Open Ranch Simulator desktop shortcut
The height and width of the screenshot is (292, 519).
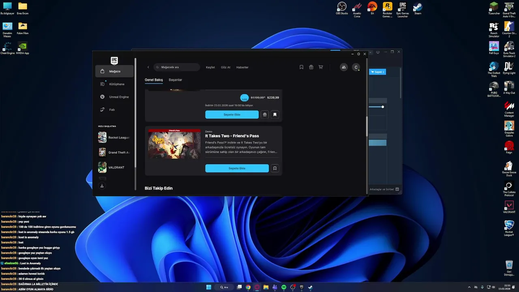pyautogui.click(x=494, y=30)
